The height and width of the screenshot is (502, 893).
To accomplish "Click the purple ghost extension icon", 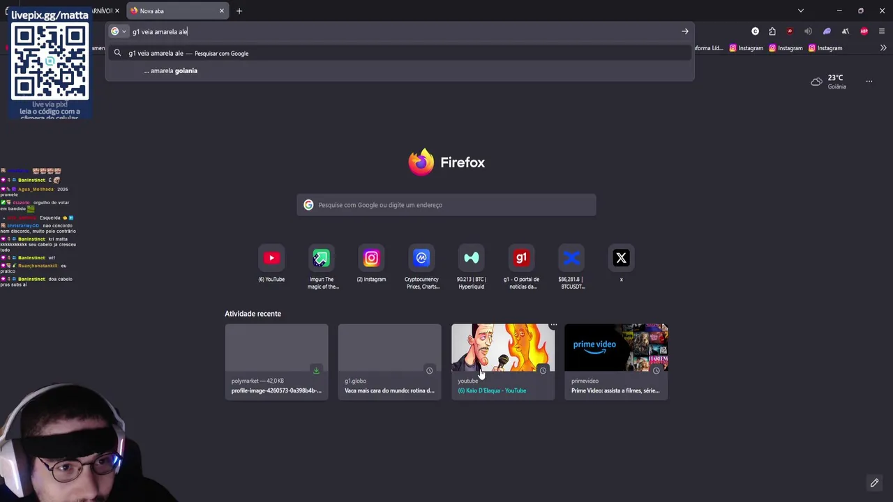I will point(827,31).
